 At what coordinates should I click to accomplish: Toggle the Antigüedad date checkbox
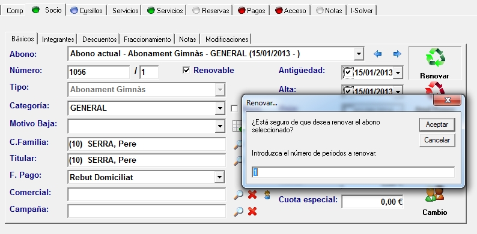348,72
